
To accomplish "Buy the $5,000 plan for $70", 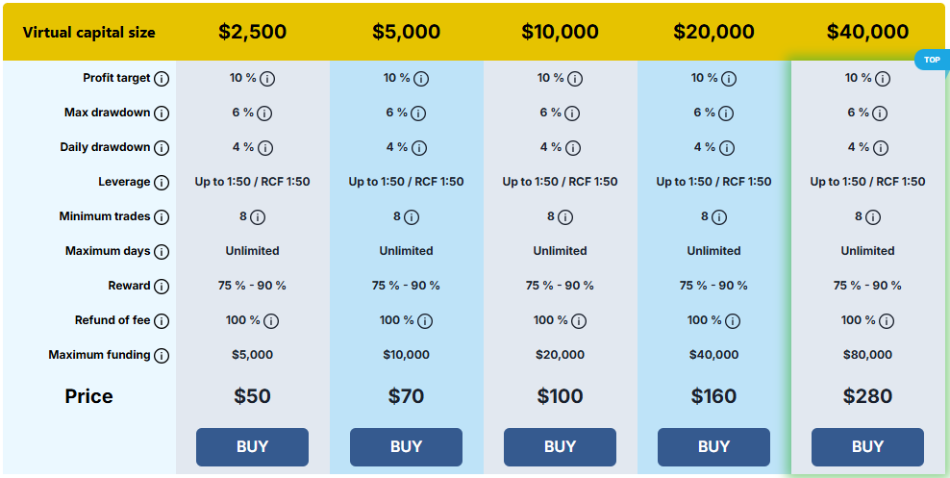I will (x=406, y=447).
